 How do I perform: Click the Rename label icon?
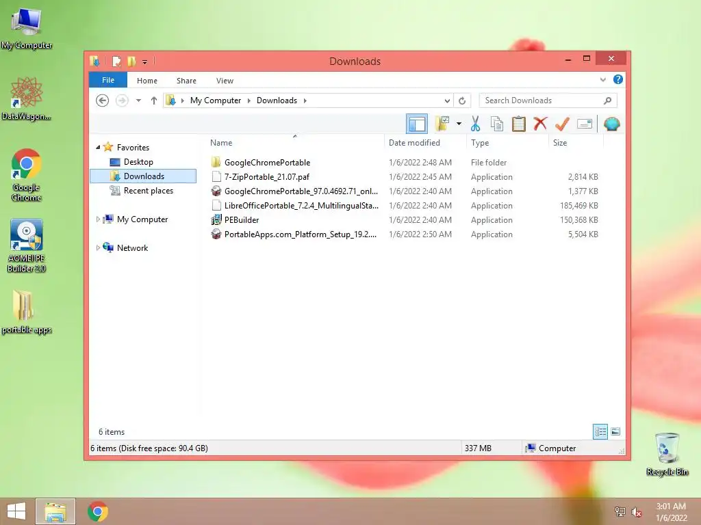point(585,124)
